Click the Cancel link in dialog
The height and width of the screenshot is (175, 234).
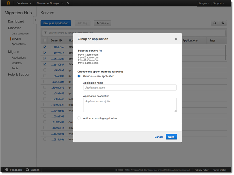coord(159,137)
